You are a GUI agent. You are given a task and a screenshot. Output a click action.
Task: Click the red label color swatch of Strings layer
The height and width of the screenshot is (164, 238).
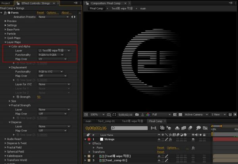tap(89, 139)
